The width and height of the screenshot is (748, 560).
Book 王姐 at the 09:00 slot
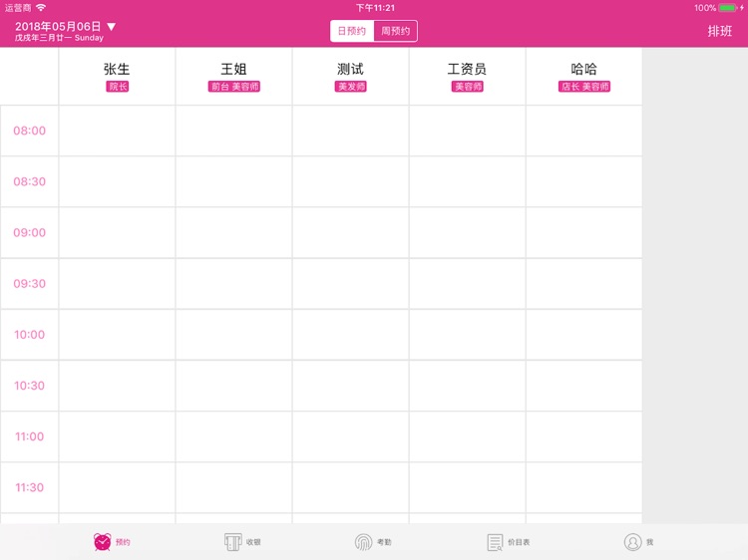233,232
